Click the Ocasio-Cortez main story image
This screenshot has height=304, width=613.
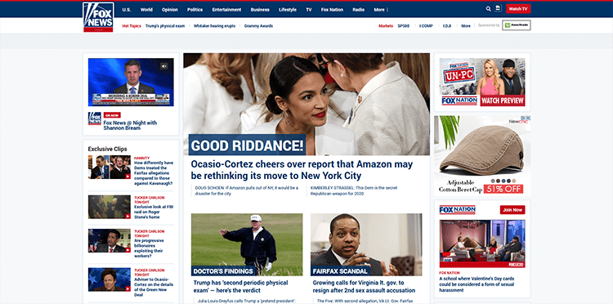tap(306, 104)
